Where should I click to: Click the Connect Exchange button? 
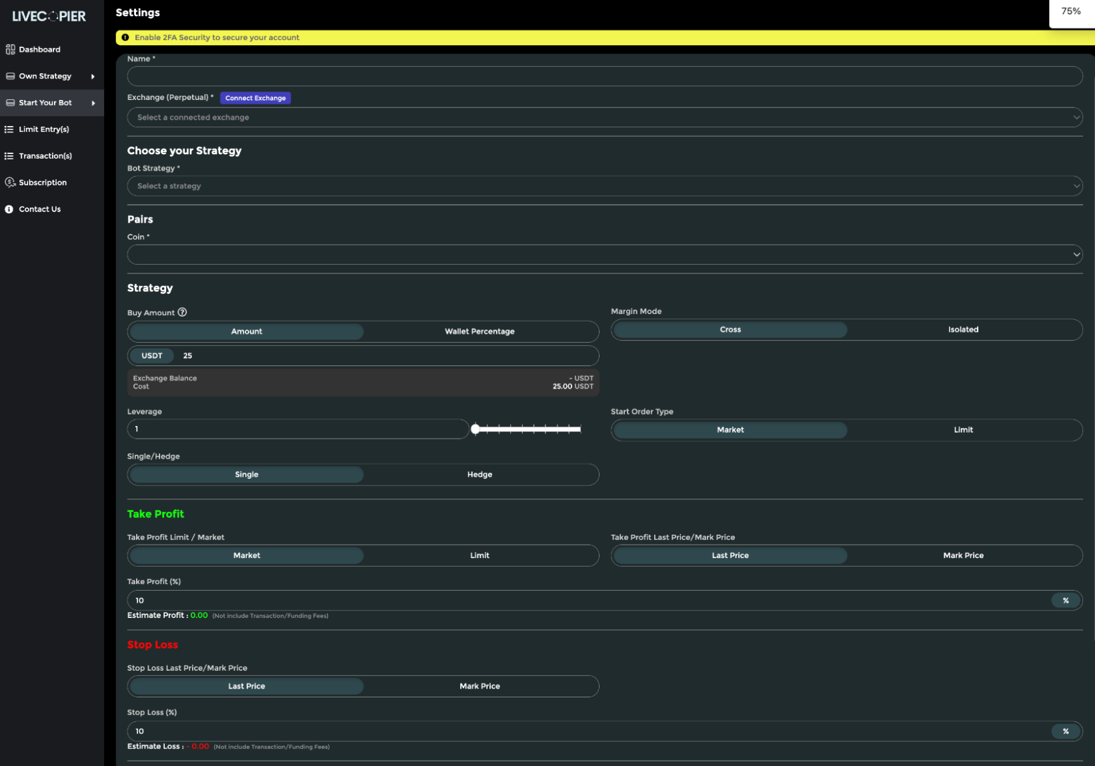click(255, 98)
